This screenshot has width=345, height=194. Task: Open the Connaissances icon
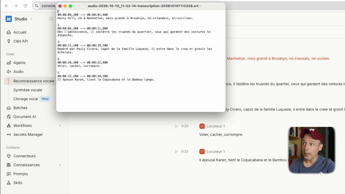(x=9, y=165)
